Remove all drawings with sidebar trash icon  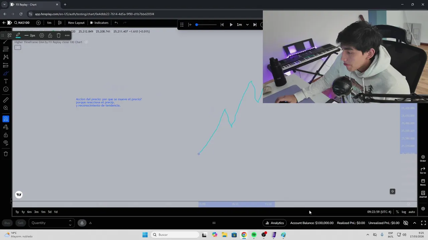click(x=6, y=154)
